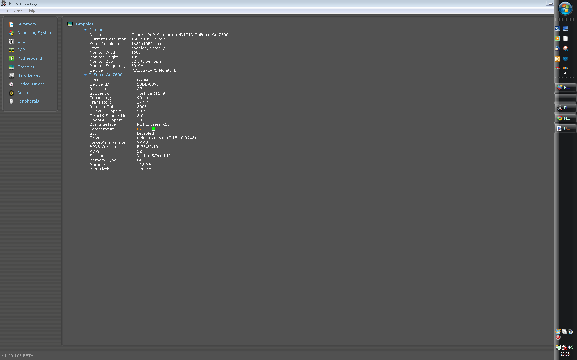This screenshot has width=577, height=360.
Task: Click the blank taskbar button
Action: (565, 98)
